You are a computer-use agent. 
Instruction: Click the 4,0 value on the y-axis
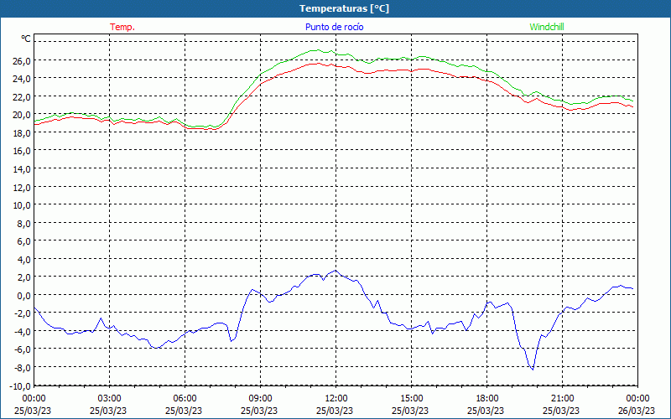click(x=24, y=260)
